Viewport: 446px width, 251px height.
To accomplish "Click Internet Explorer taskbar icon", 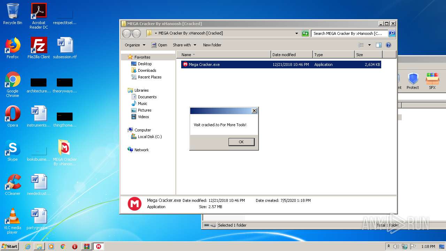I will (x=28, y=246).
